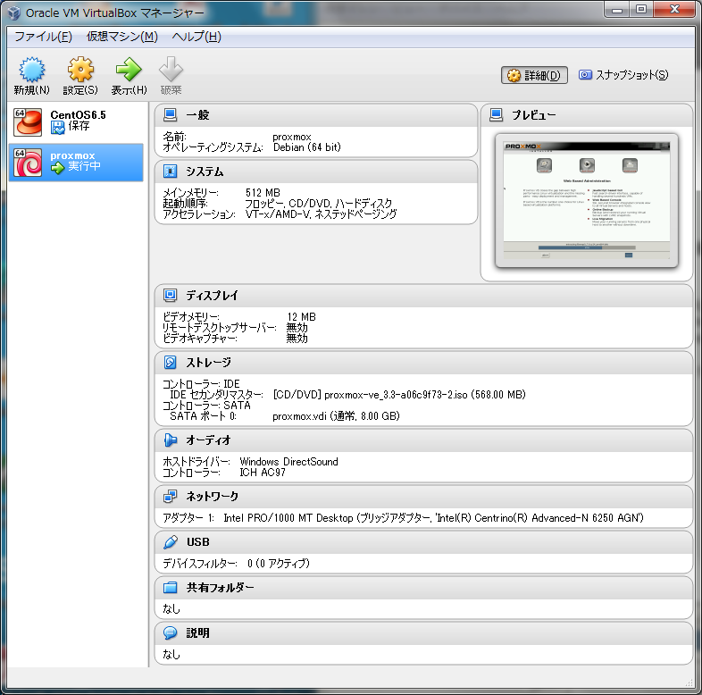Click the proxmox-ve_3.3 ISO file text

coord(399,395)
